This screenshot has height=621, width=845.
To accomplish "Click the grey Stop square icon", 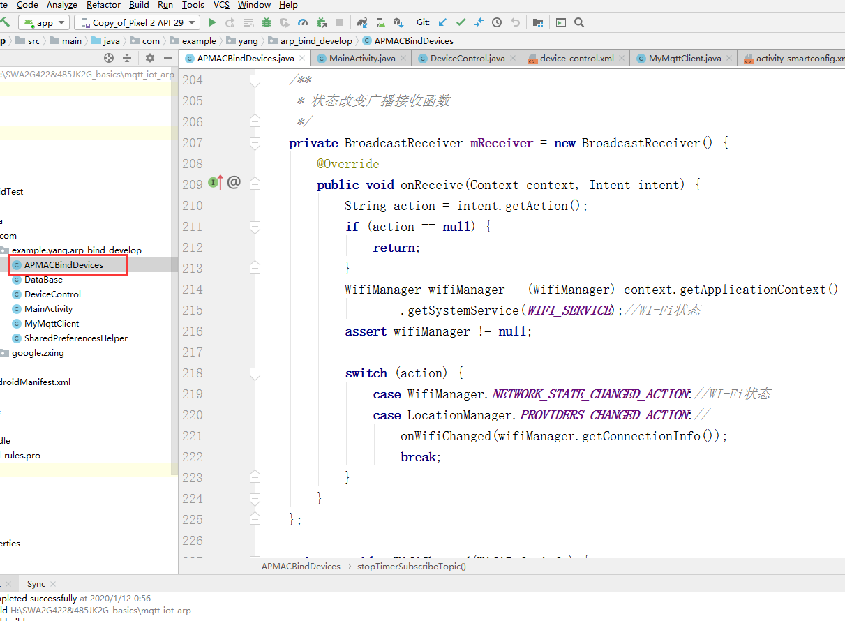I will [339, 22].
